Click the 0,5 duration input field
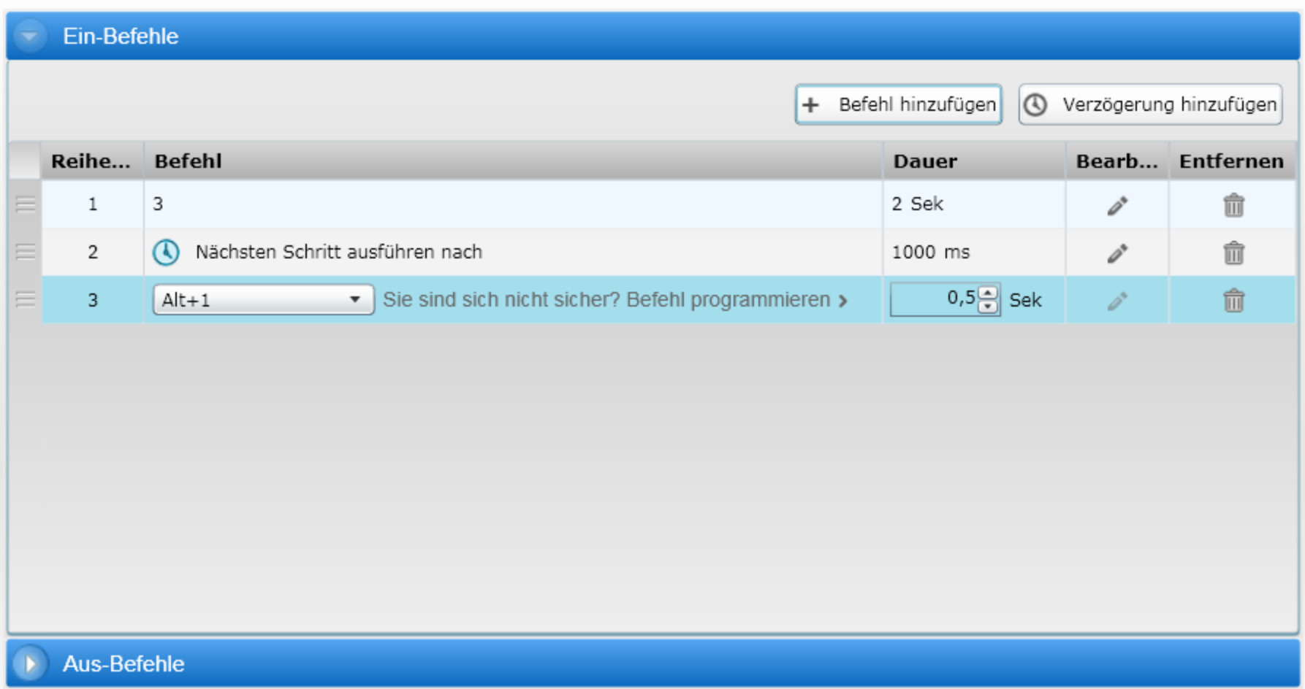 pos(935,299)
